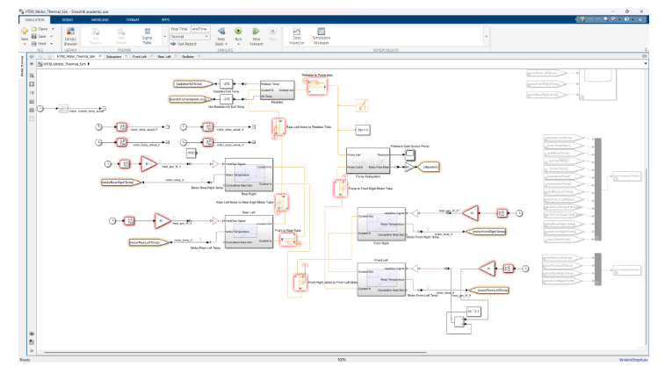This screenshot has width=672, height=366.
Task: Select the Rear Left model tab
Action: [163, 56]
